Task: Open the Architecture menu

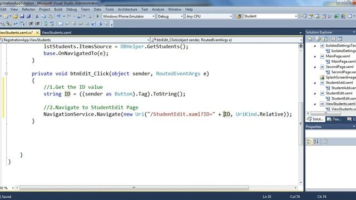Action: point(127,9)
